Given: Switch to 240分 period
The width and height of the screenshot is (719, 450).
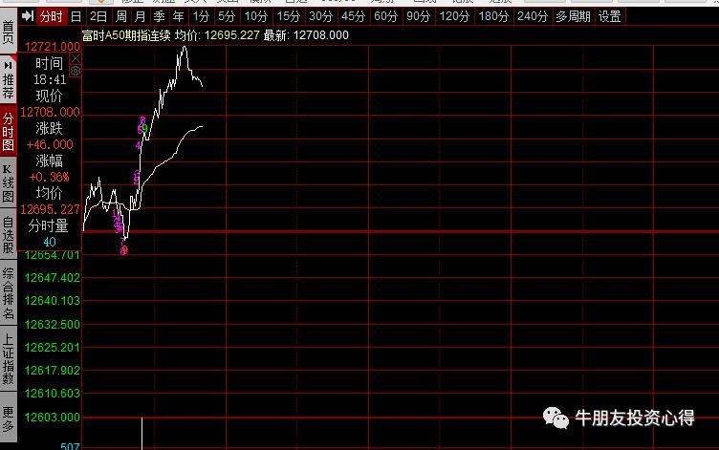Looking at the screenshot, I should [533, 17].
